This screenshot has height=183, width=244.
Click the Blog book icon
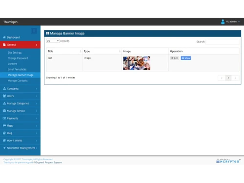(4, 133)
